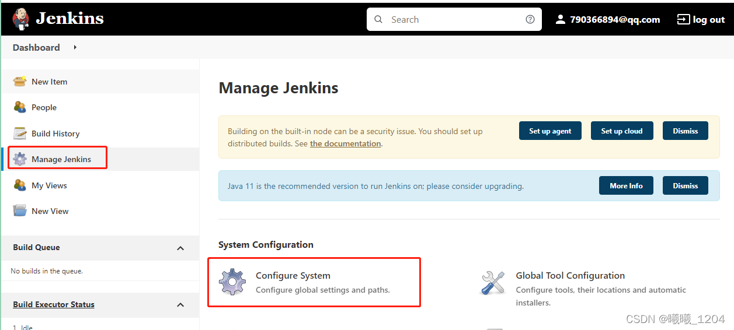The image size is (734, 330).
Task: Click the System Configuration section heading
Action: tap(266, 244)
